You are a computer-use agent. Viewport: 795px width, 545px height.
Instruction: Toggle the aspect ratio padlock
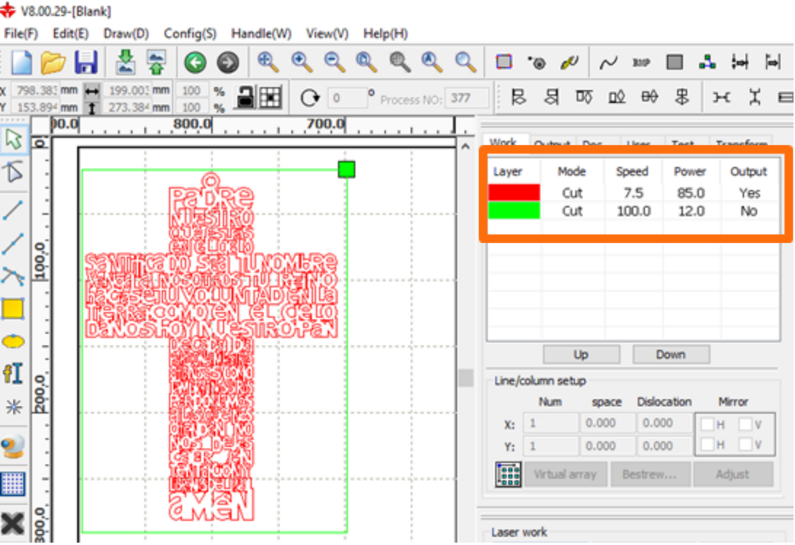[x=245, y=97]
